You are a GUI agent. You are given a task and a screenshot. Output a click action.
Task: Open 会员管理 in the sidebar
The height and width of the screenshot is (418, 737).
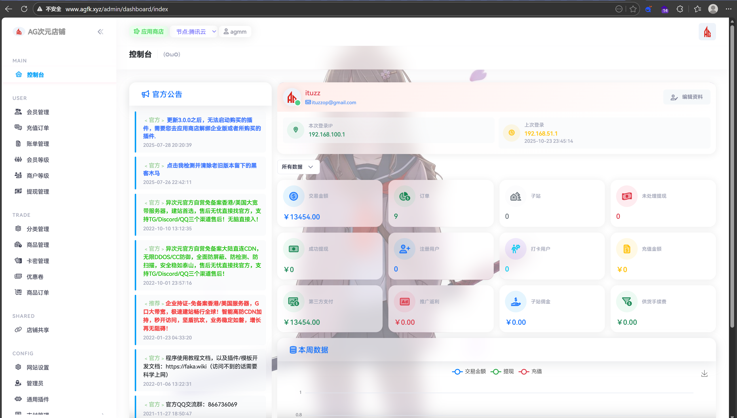38,112
